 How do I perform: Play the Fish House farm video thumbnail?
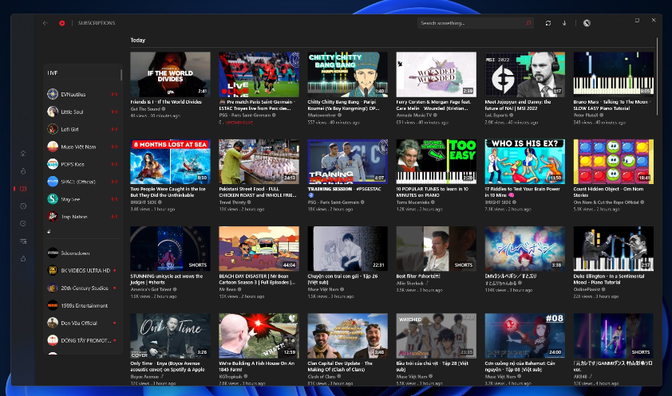coord(259,336)
